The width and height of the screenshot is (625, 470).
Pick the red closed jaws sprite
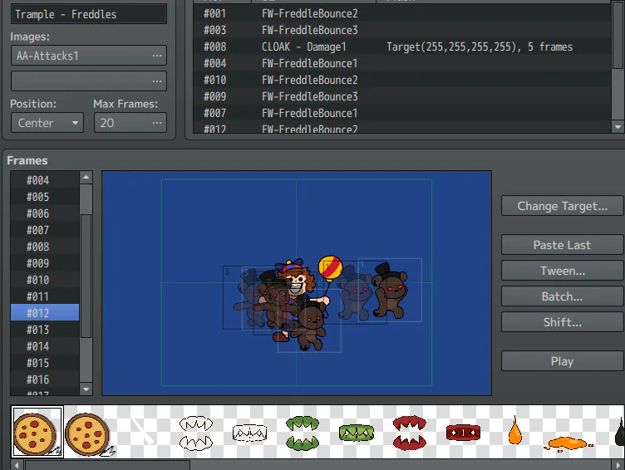pyautogui.click(x=463, y=433)
